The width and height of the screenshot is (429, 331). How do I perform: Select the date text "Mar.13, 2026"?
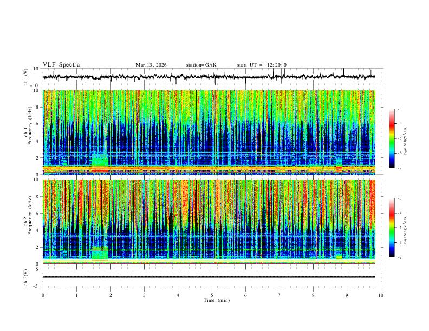[151, 65]
